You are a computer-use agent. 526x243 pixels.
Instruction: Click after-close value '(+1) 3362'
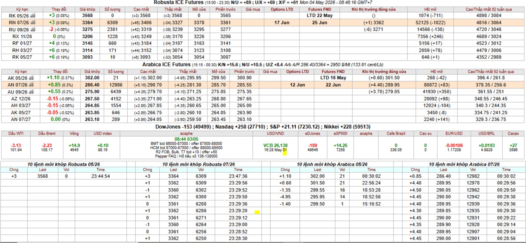coord(373,23)
